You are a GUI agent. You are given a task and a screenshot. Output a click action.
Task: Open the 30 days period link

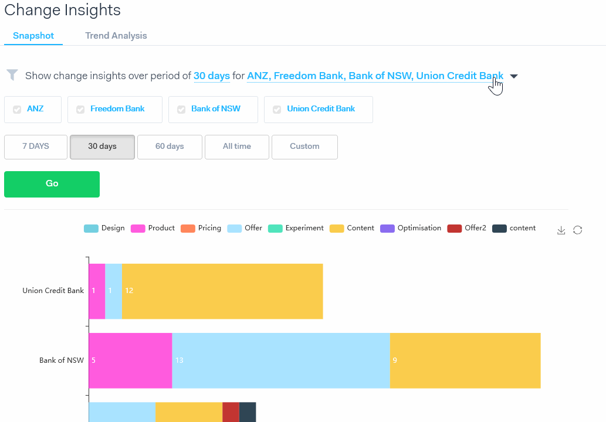coord(212,76)
